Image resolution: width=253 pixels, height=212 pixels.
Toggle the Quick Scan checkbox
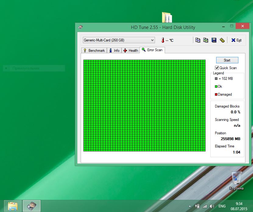(217, 68)
